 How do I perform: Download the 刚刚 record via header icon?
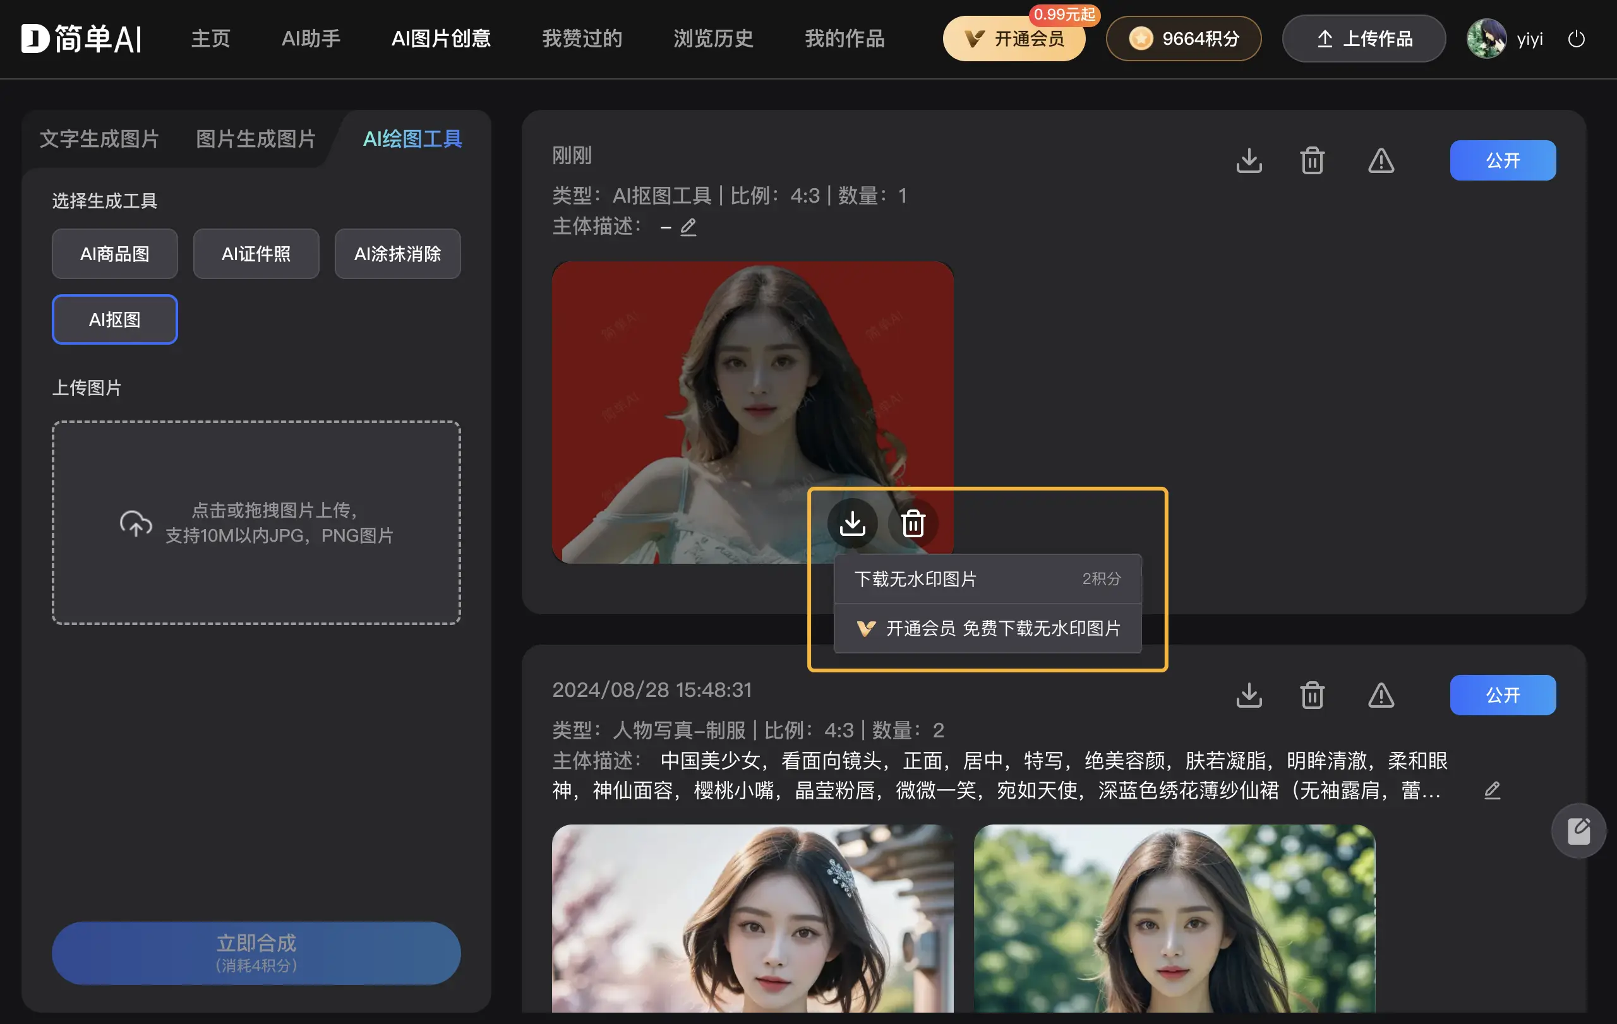pos(1249,160)
